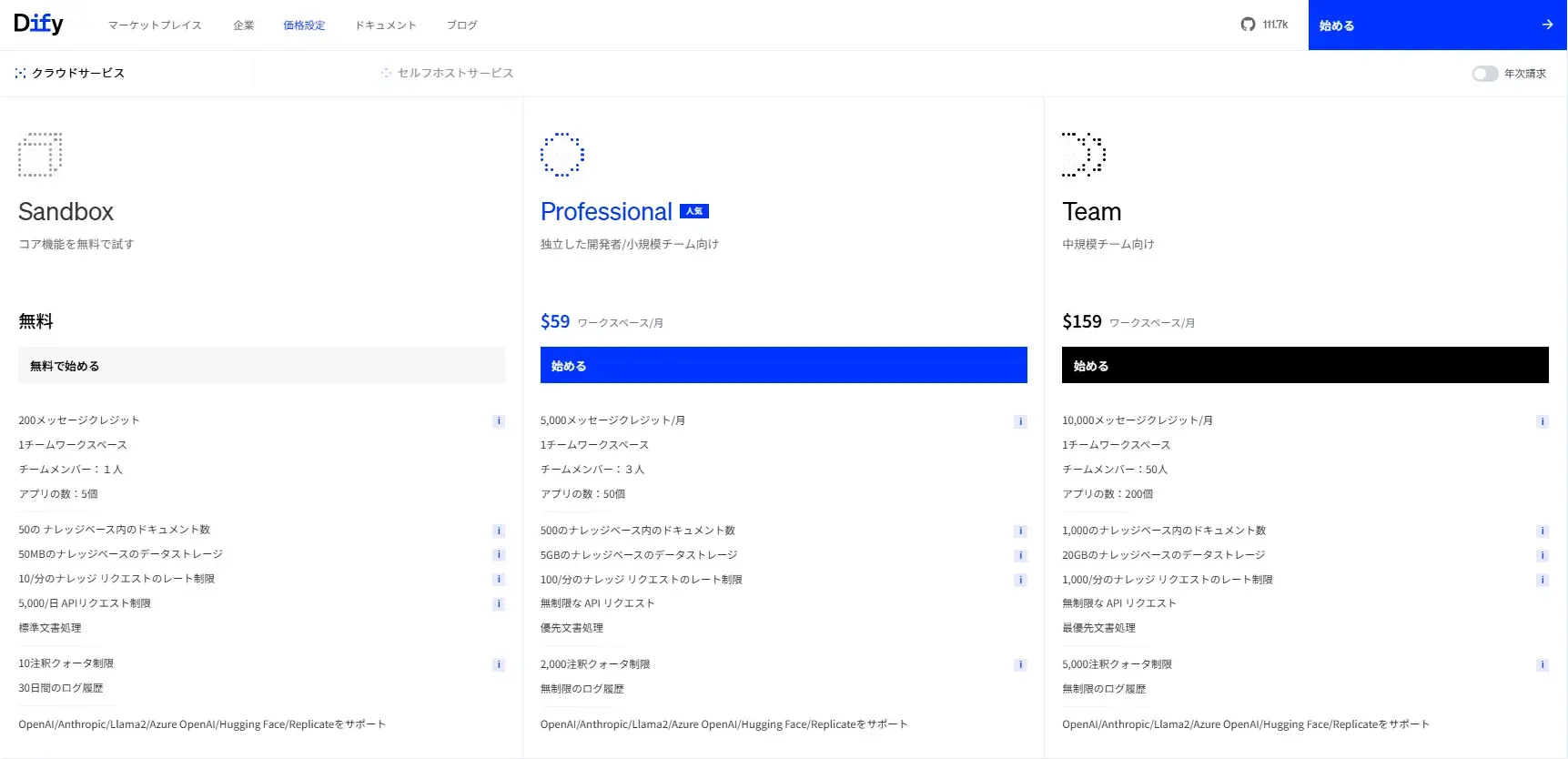Click info icon beside 20GBのナレッジベースのデータストレージ
Image resolution: width=1568 pixels, height=759 pixels.
click(1543, 555)
